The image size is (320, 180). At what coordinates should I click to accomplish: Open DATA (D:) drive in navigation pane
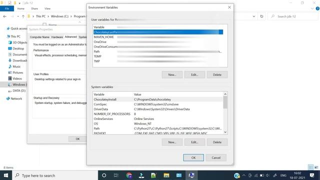[x=17, y=90]
